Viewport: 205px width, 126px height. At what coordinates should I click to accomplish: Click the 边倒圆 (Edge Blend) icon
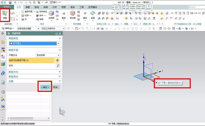pos(51,14)
